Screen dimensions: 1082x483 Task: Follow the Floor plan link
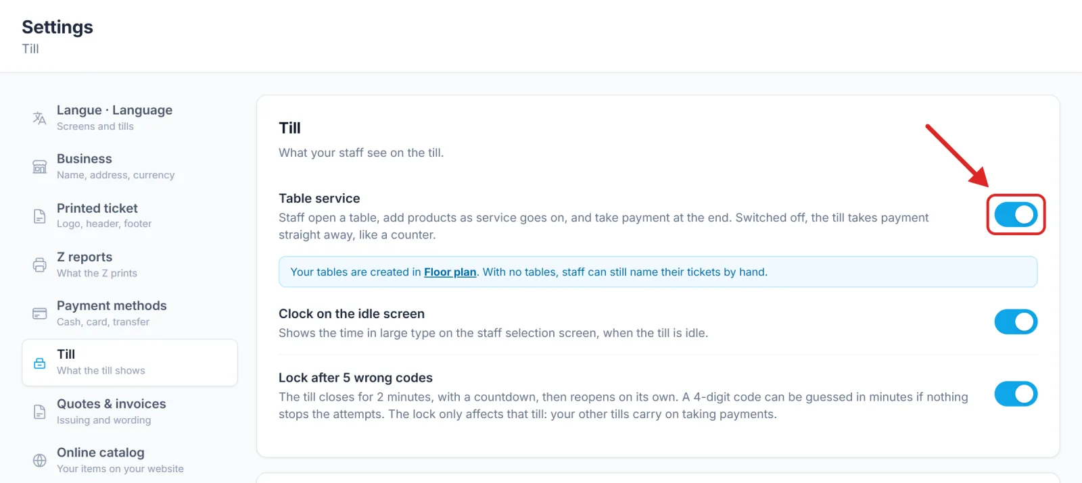pyautogui.click(x=450, y=272)
